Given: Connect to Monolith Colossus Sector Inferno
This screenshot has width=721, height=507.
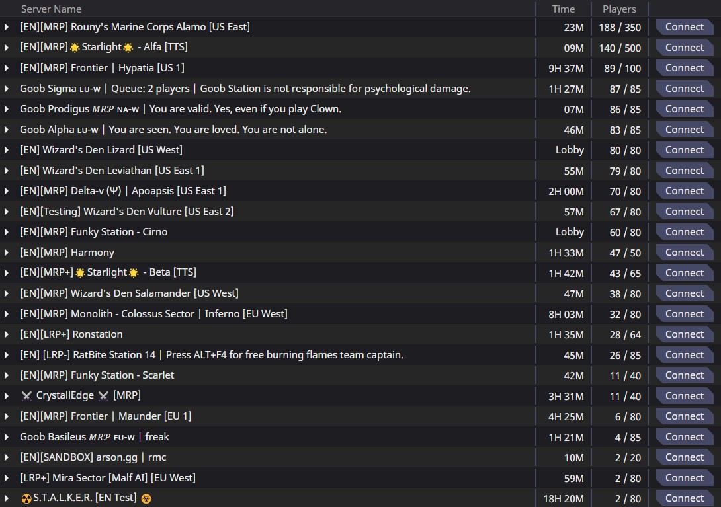Looking at the screenshot, I should pos(684,314).
